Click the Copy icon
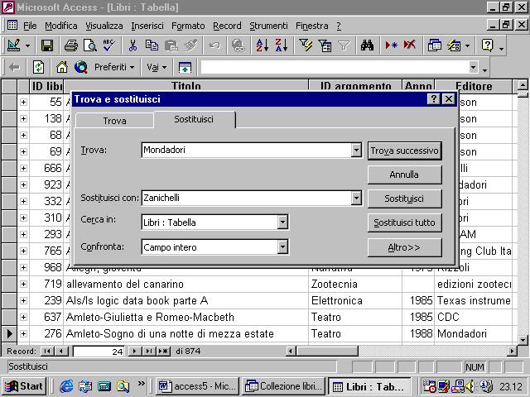 coord(152,45)
